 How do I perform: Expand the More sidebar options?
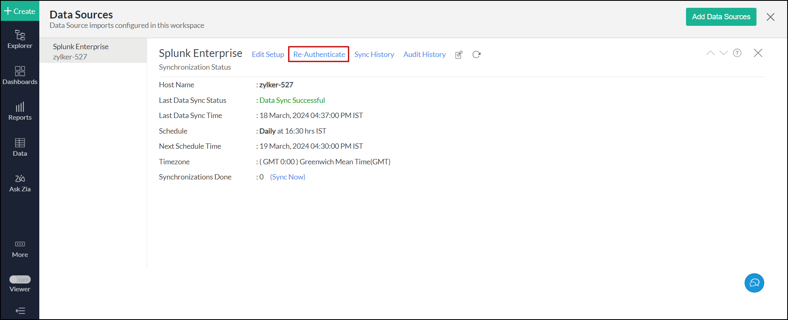(x=20, y=249)
